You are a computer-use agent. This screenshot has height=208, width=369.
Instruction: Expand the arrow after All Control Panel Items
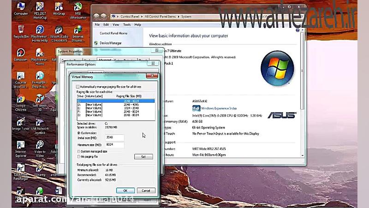pyautogui.click(x=179, y=17)
